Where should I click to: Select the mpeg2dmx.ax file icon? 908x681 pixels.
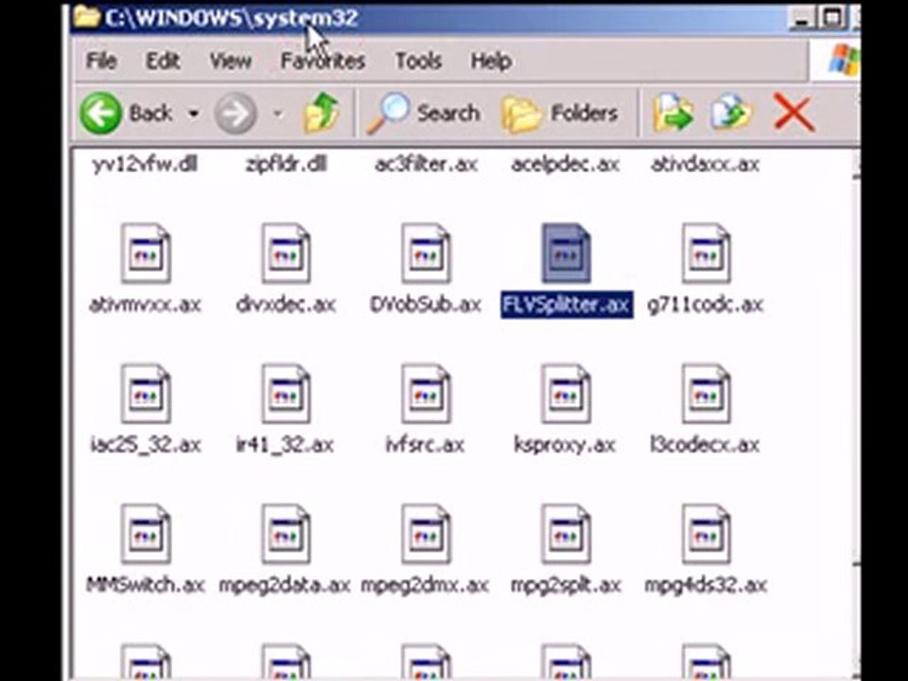(426, 533)
